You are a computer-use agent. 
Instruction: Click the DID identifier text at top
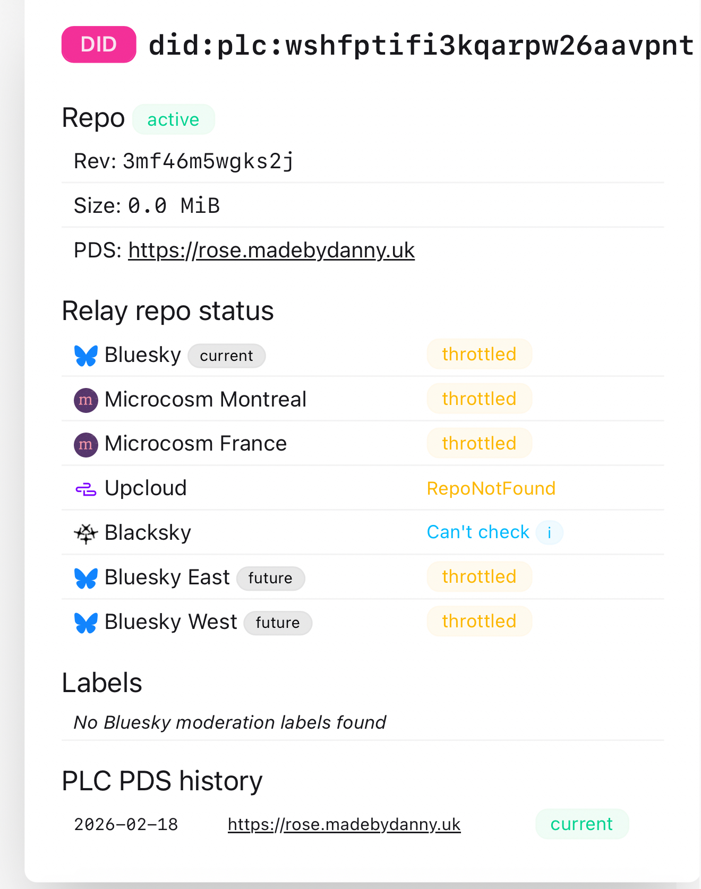[421, 46]
